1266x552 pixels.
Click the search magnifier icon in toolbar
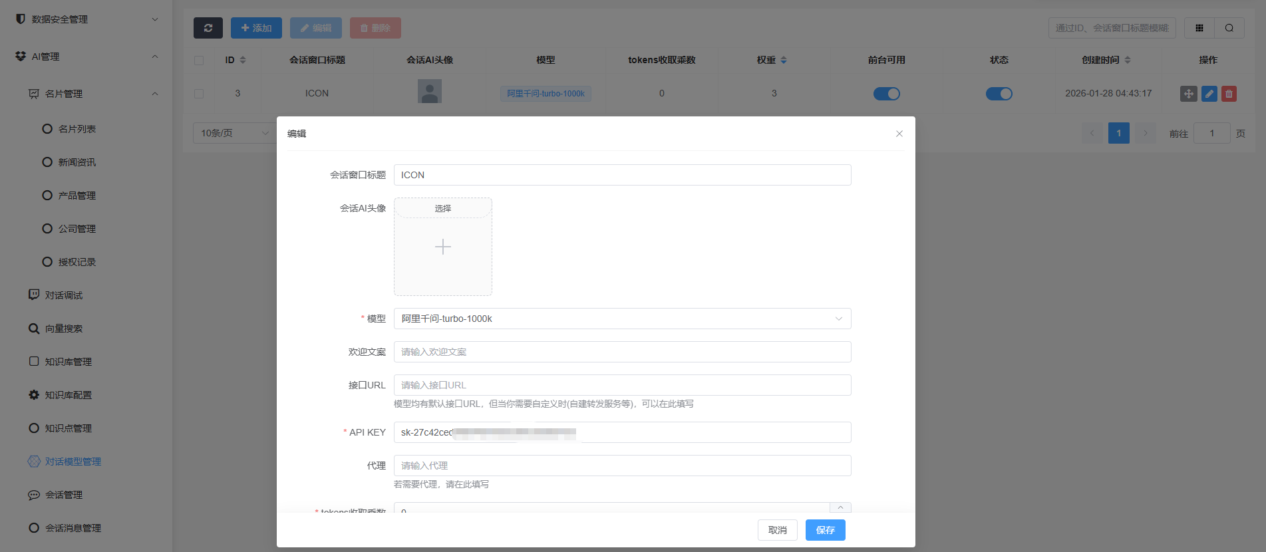(x=1229, y=28)
